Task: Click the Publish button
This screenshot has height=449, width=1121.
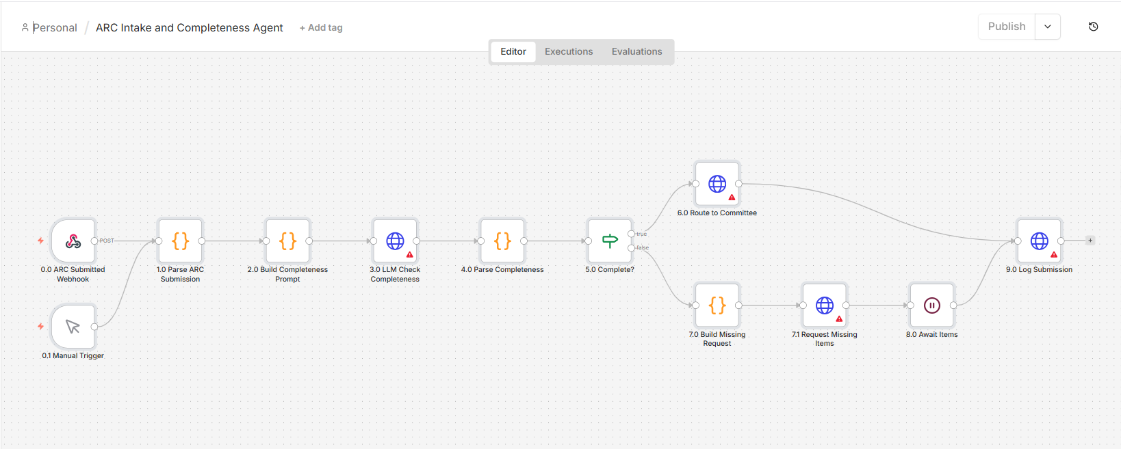Action: [x=1007, y=27]
